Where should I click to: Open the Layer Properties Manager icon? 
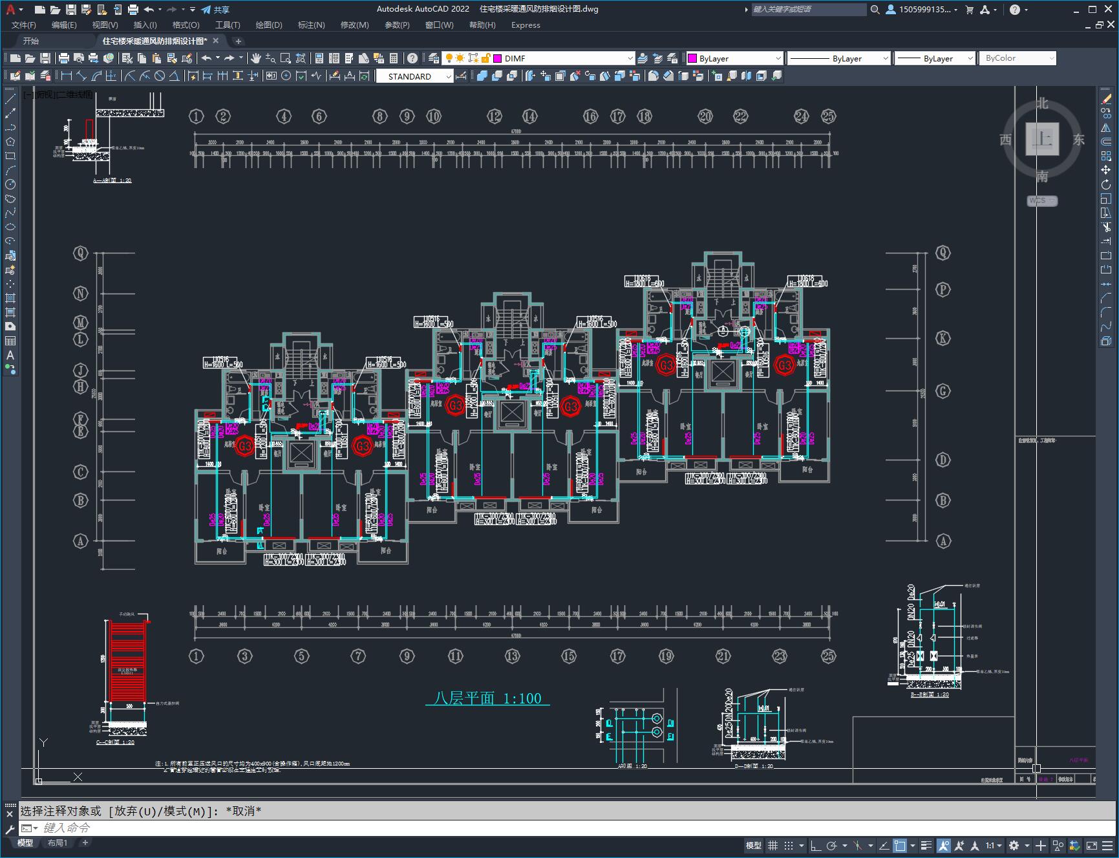[x=434, y=58]
